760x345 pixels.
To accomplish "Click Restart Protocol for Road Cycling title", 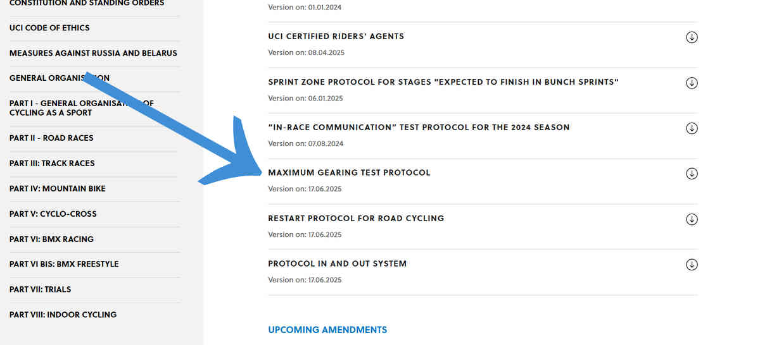I will (356, 218).
